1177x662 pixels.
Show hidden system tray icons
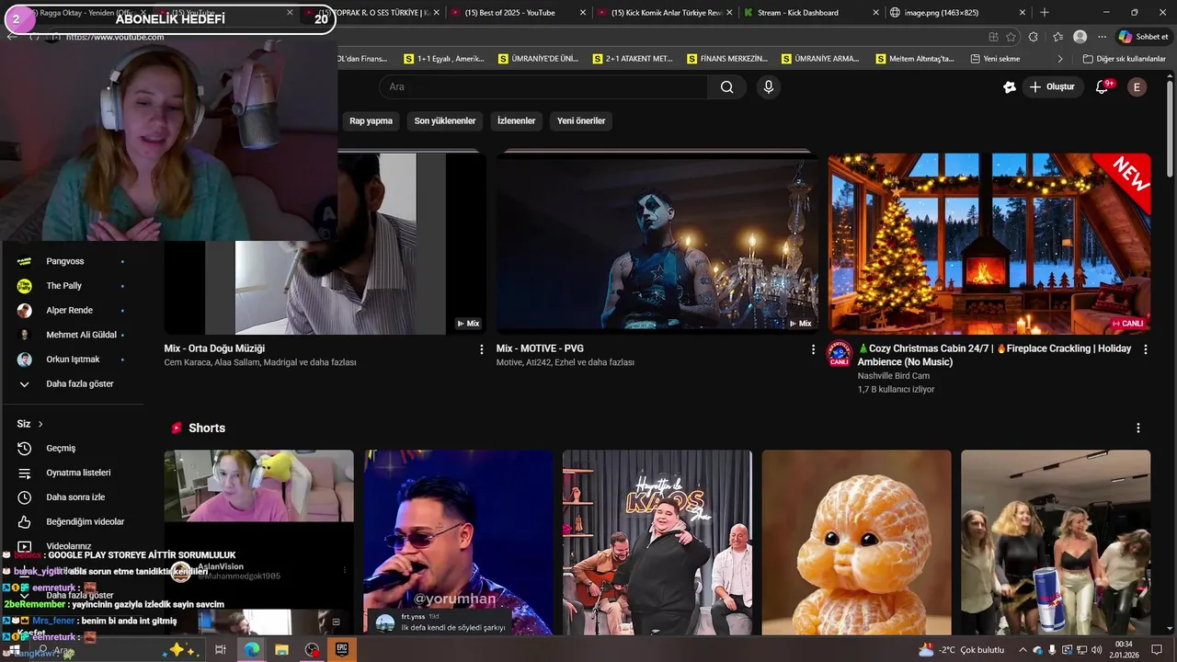point(1023,649)
